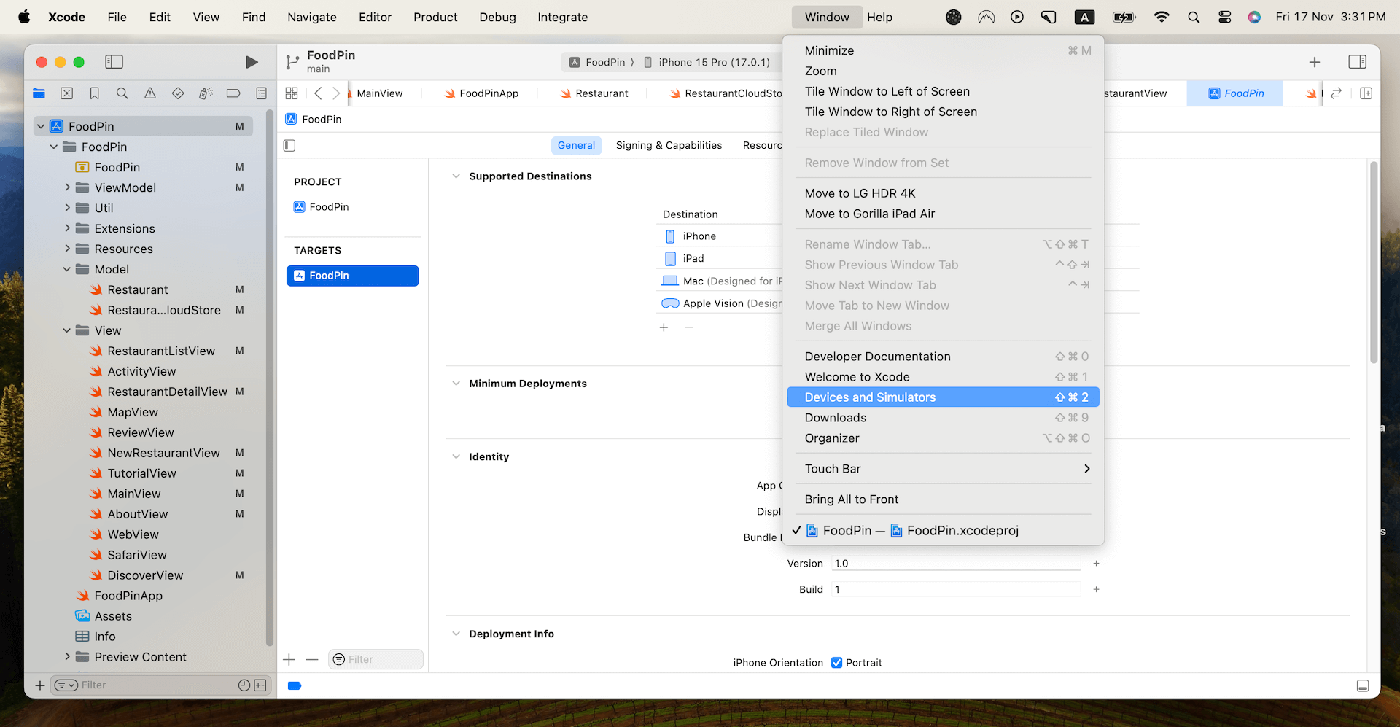Expand the ViewModel folder
The height and width of the screenshot is (727, 1400).
pyautogui.click(x=67, y=188)
